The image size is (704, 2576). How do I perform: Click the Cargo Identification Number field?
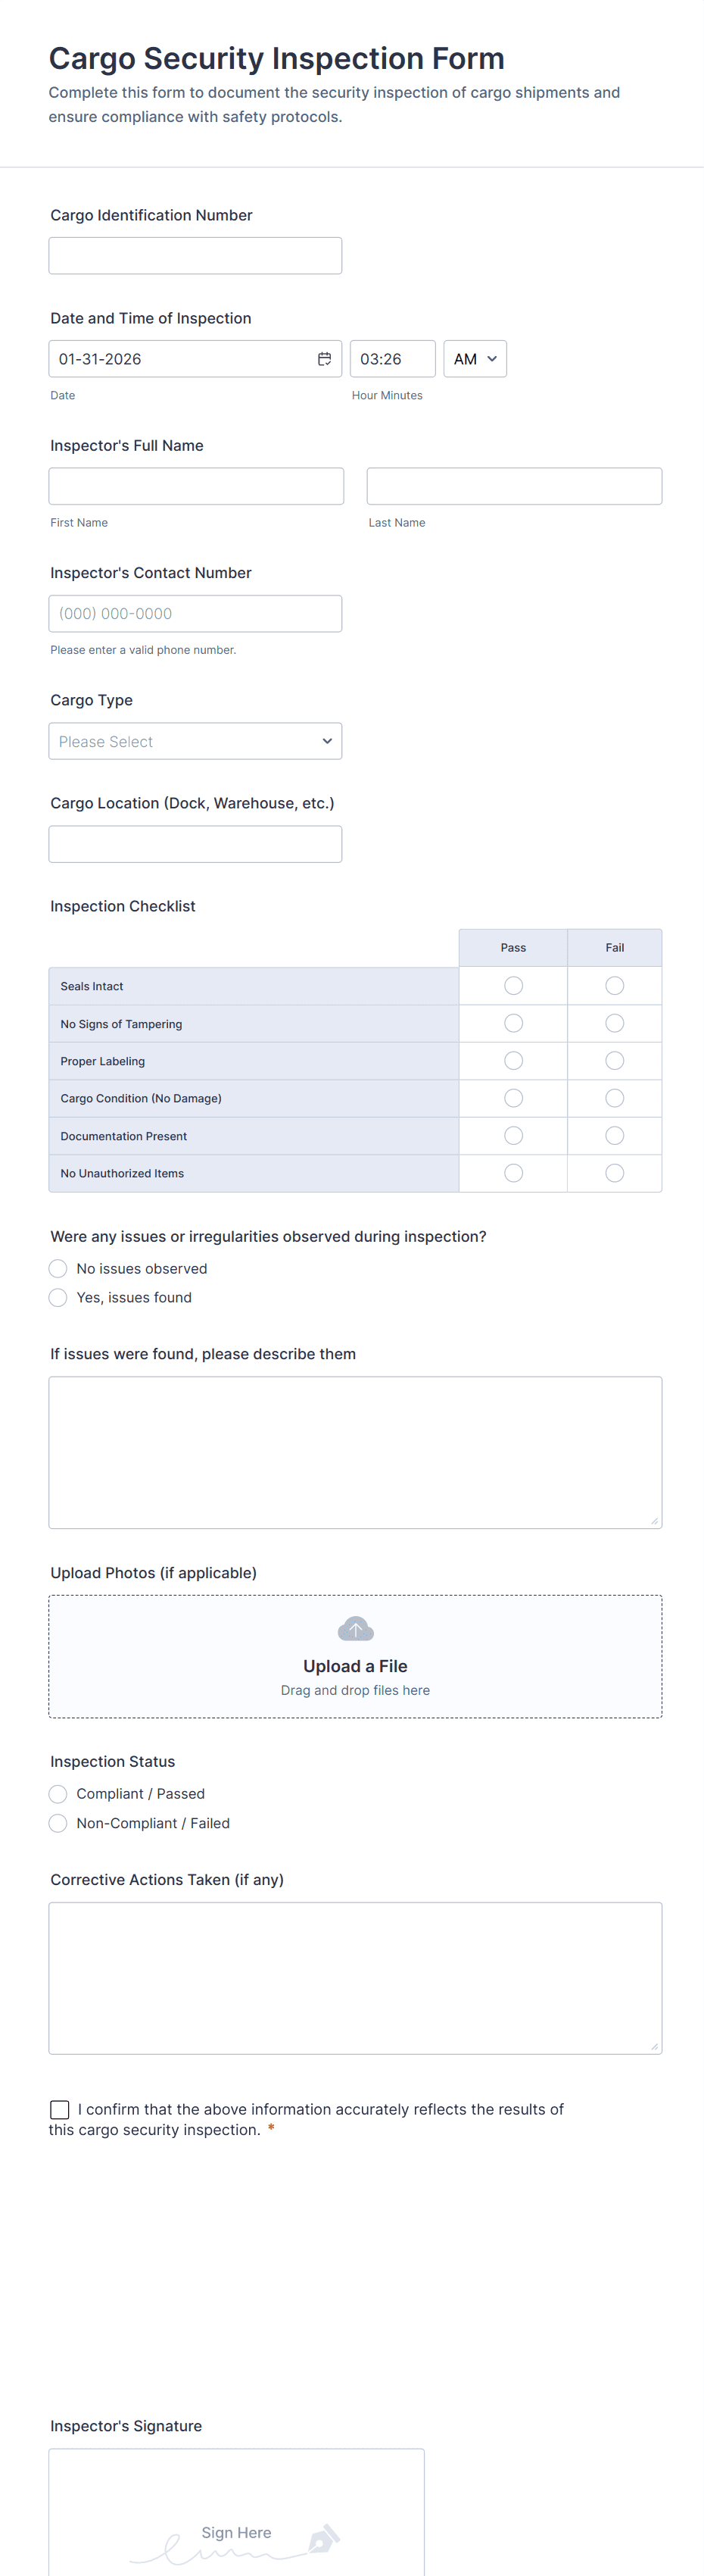195,255
